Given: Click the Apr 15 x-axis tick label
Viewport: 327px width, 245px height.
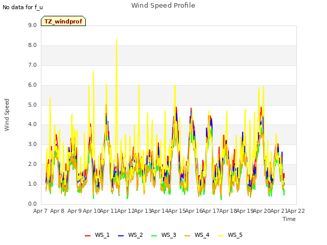Looking at the screenshot, I should tap(177, 211).
